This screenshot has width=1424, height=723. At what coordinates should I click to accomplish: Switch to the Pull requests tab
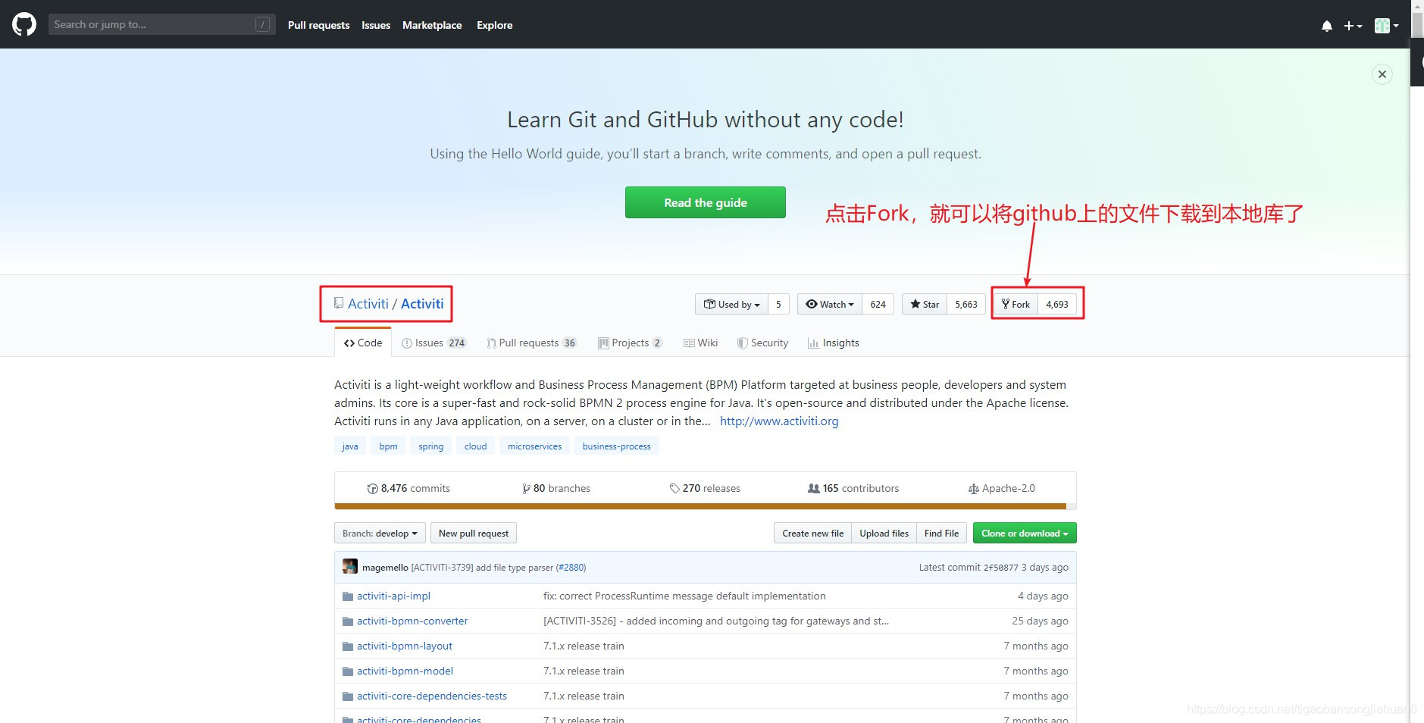[x=531, y=343]
